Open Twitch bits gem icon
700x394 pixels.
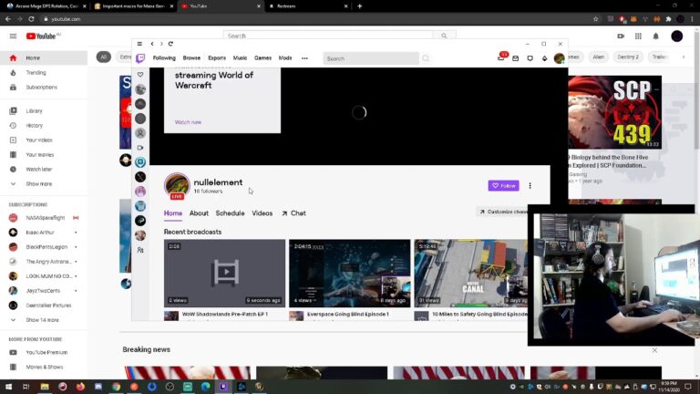545,58
